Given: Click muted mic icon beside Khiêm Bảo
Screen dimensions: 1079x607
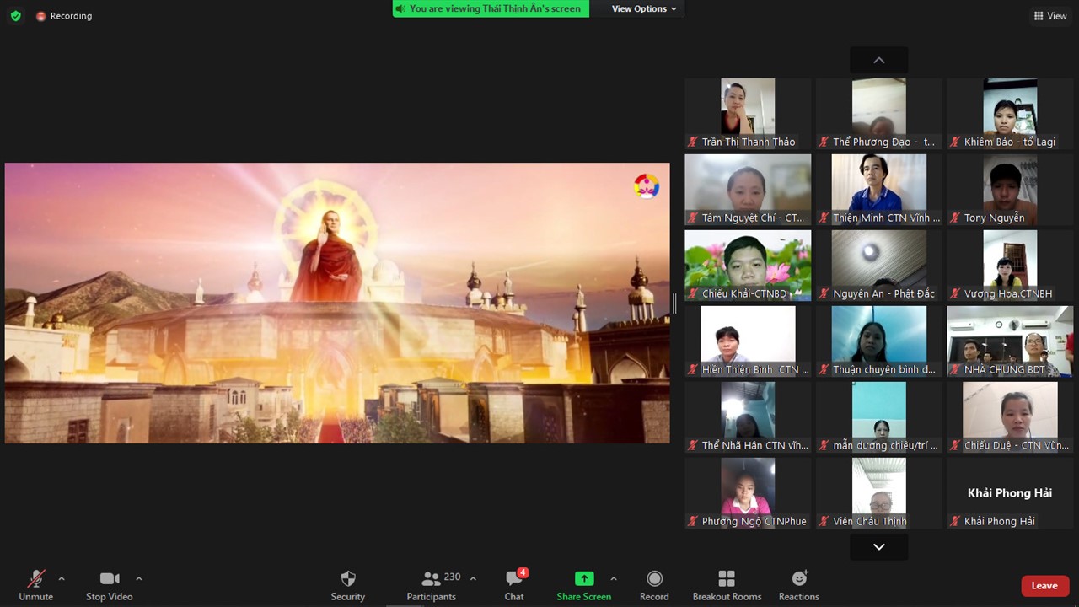Looking at the screenshot, I should coord(955,142).
